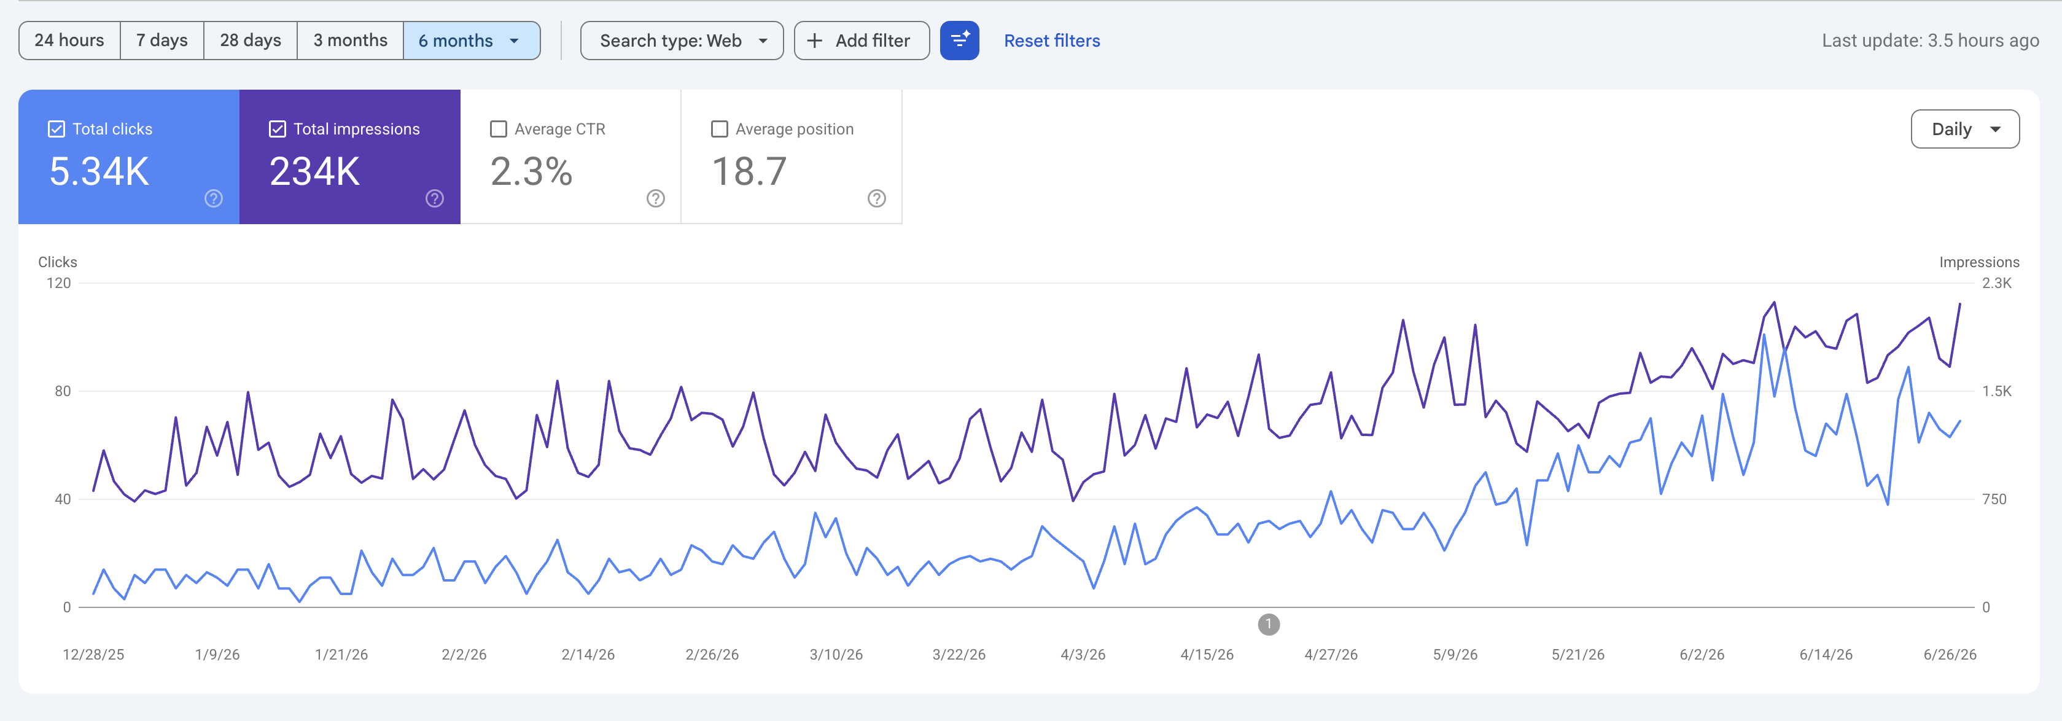Click the 12/28/25 date label
Image resolution: width=2062 pixels, height=721 pixels.
94,655
